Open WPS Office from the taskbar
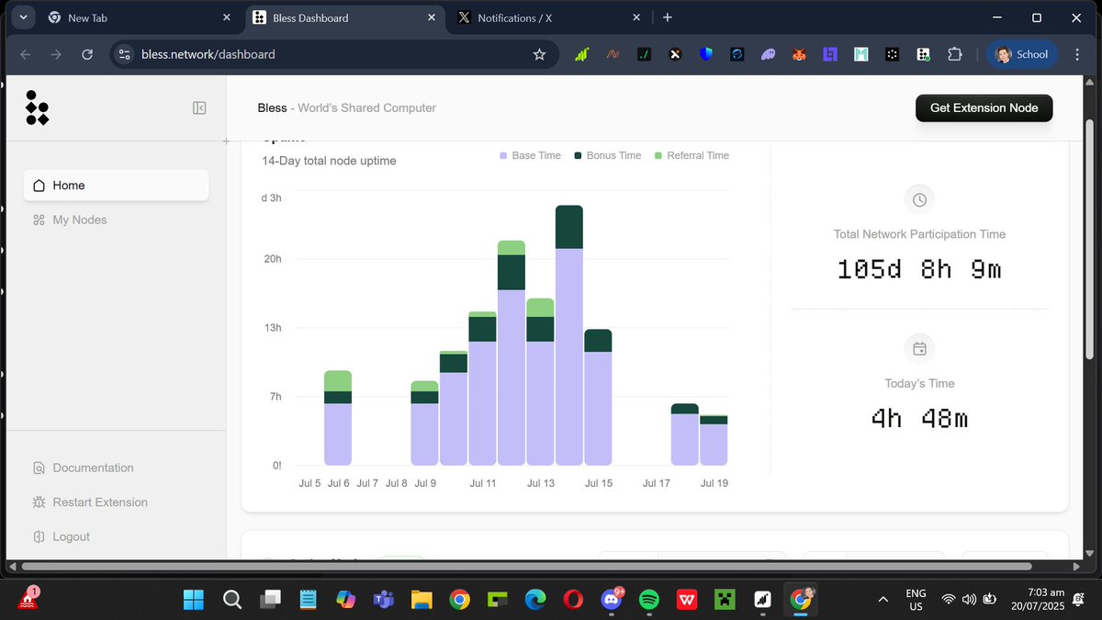The width and height of the screenshot is (1102, 620). tap(687, 600)
